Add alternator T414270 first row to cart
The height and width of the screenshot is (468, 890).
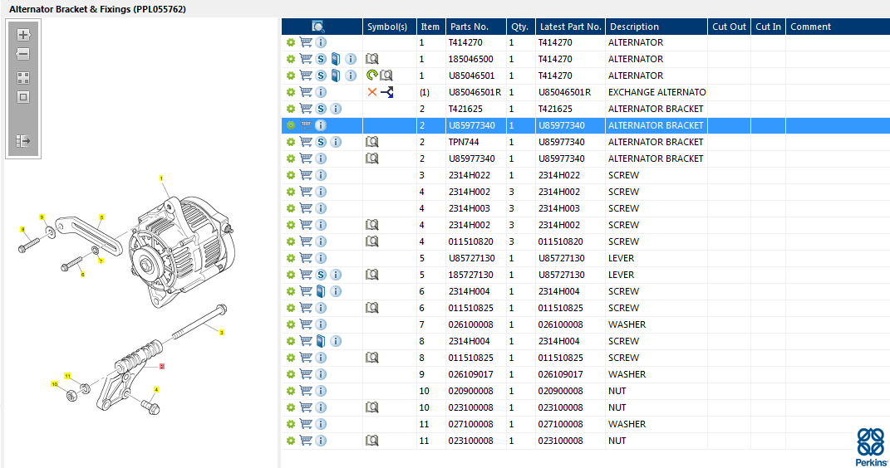click(x=306, y=42)
